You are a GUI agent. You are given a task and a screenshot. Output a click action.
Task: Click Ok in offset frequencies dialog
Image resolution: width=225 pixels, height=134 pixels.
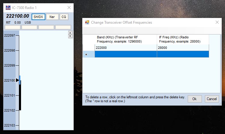[x=195, y=99]
